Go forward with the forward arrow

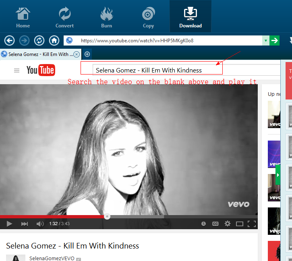[25, 40]
